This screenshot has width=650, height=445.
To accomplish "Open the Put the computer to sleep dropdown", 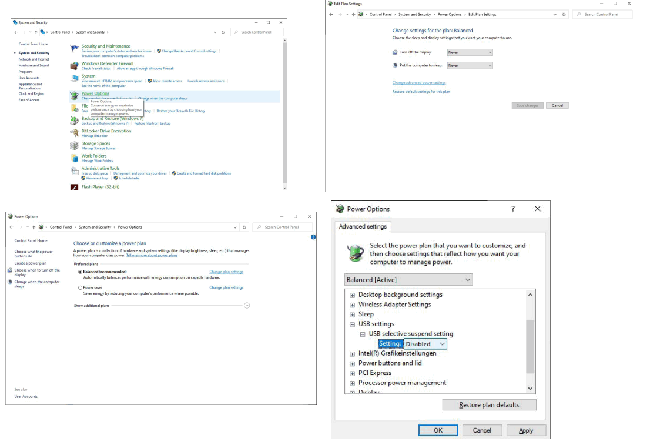I will click(470, 66).
